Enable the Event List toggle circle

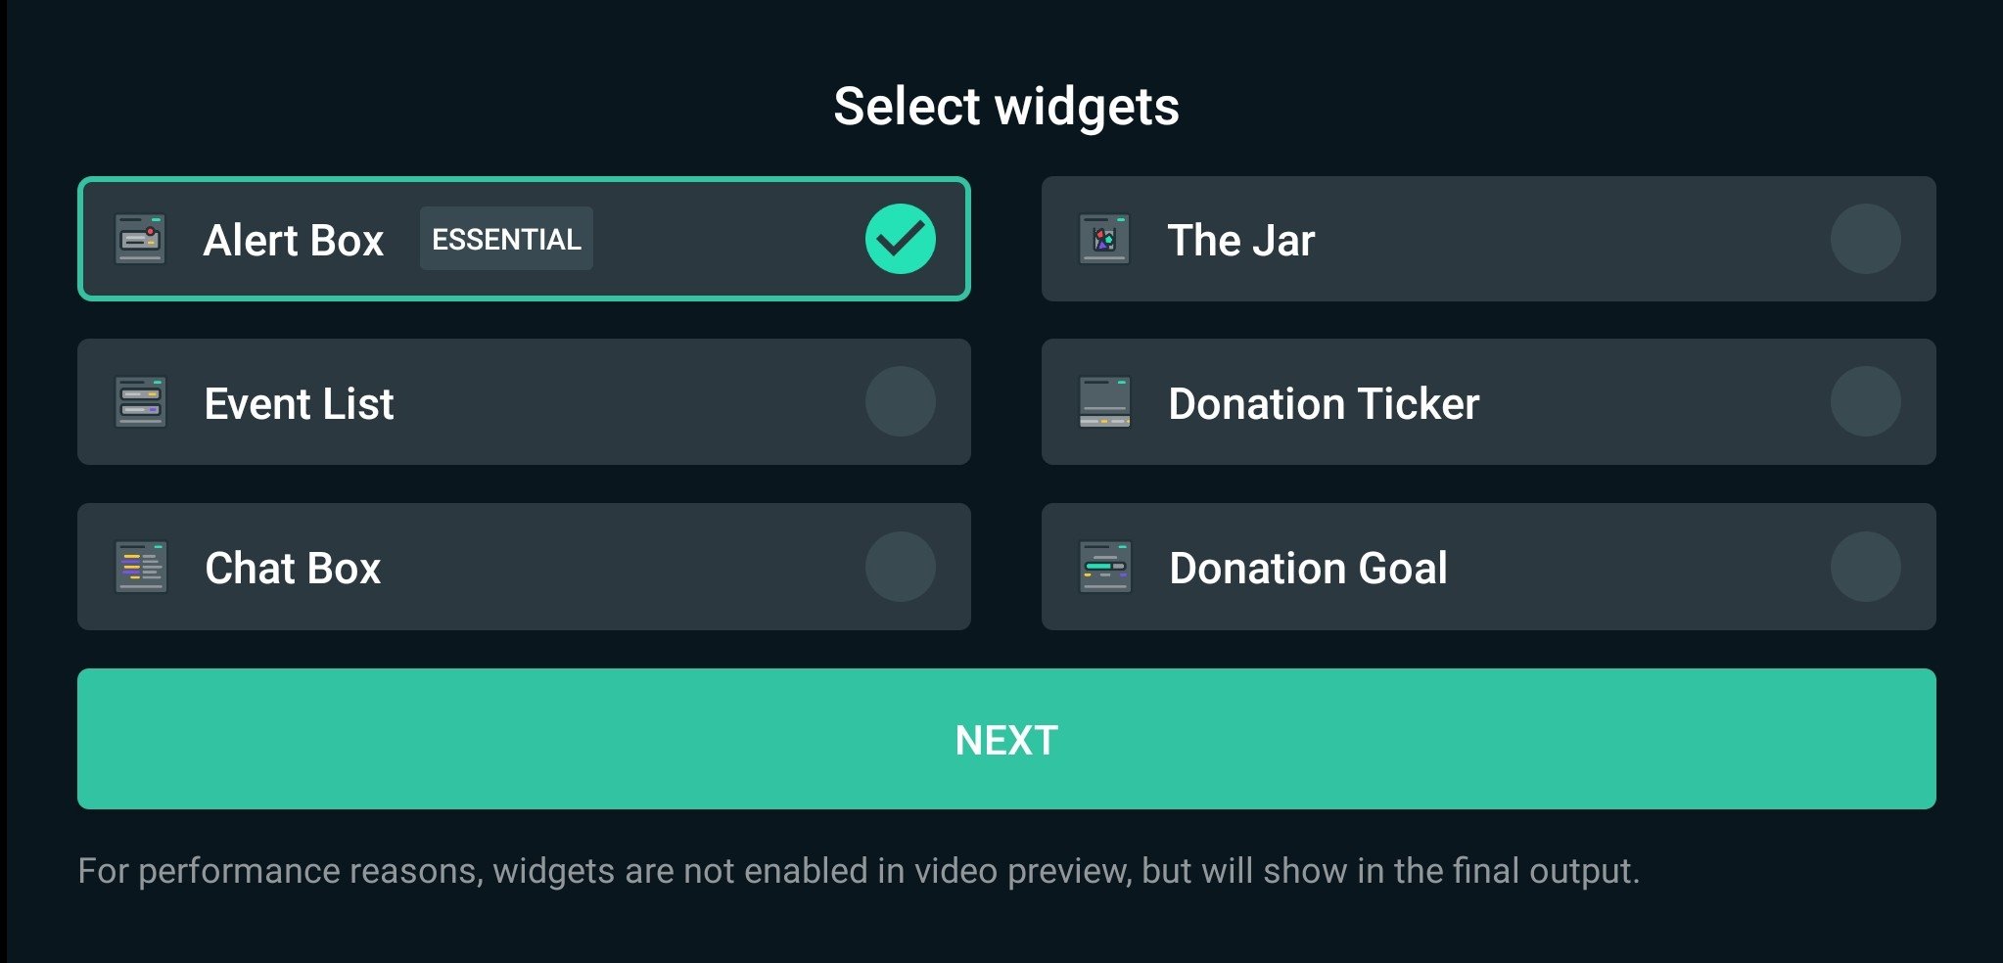(901, 402)
